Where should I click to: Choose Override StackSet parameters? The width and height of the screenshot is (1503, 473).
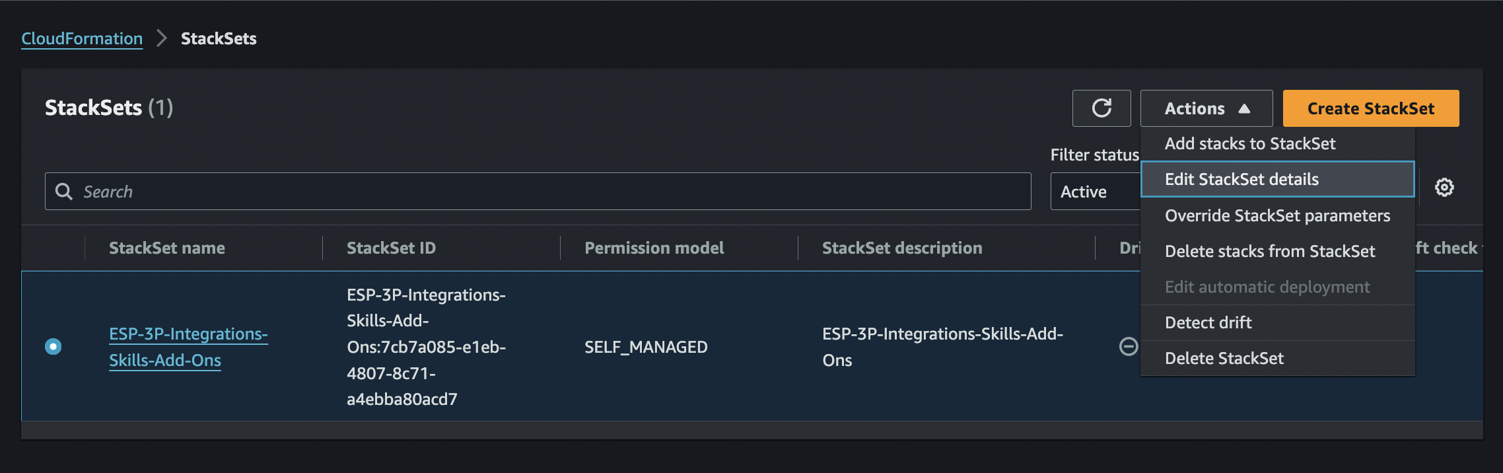[1277, 215]
